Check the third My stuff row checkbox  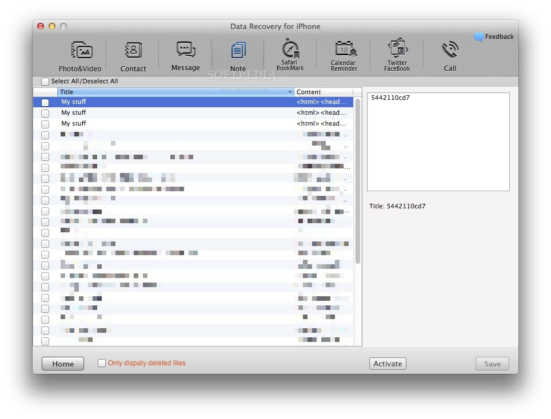coord(45,124)
